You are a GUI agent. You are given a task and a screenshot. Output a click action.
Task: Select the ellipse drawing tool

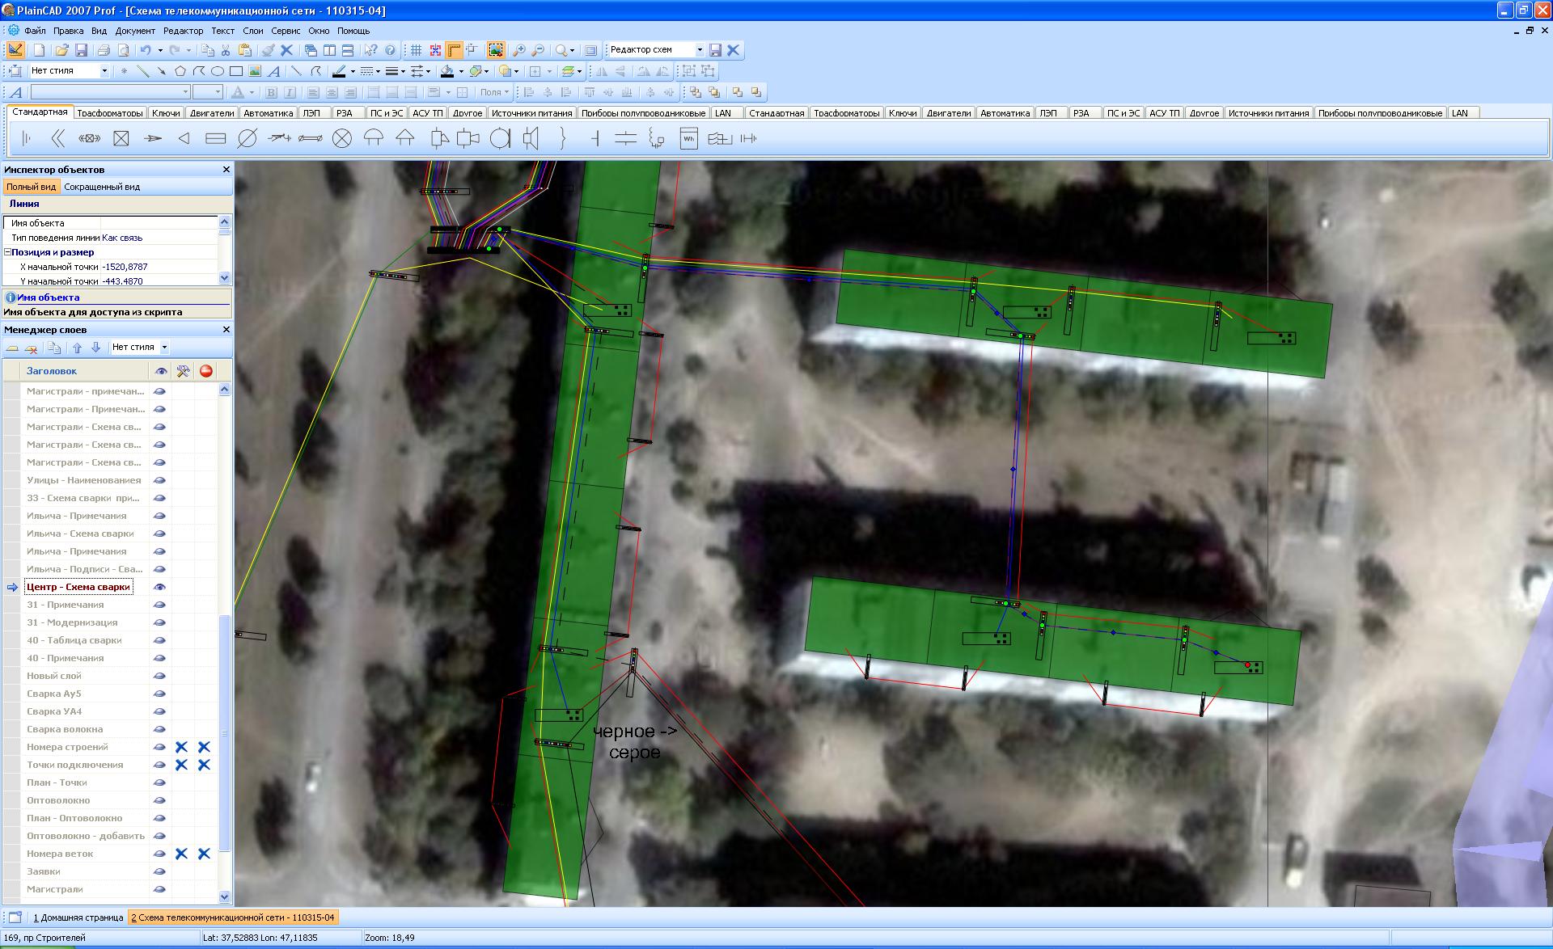point(217,71)
